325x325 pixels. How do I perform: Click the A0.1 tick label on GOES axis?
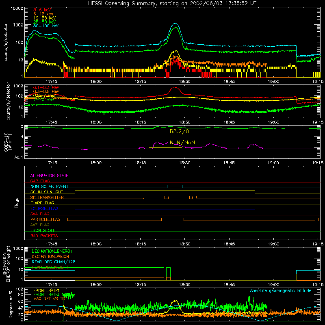18,157
